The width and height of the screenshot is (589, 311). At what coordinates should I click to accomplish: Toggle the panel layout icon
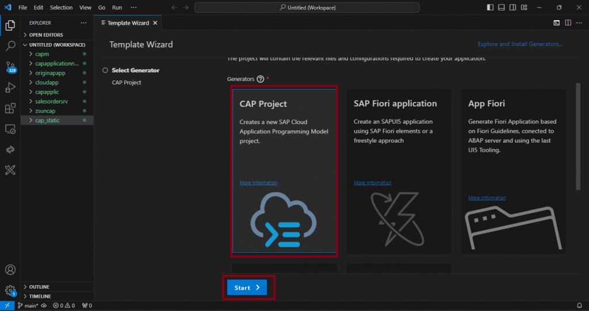click(x=502, y=7)
